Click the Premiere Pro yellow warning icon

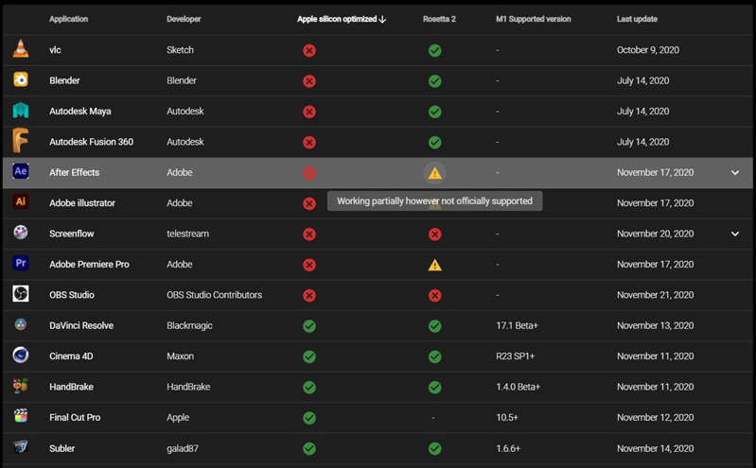[434, 265]
